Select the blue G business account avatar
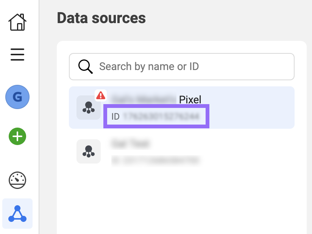312x234 pixels. point(17,97)
